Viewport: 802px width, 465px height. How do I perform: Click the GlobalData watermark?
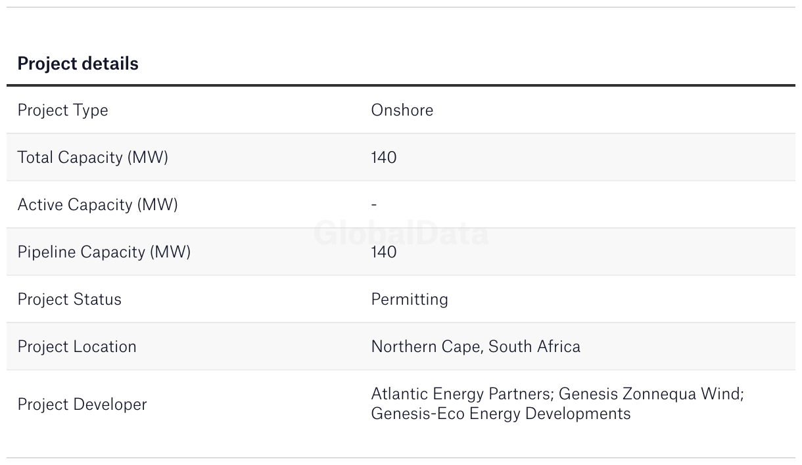[401, 234]
